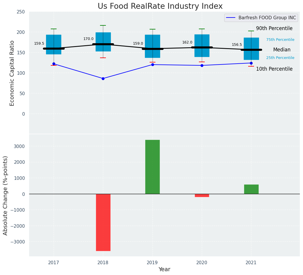The width and height of the screenshot is (303, 275).
Task: Click the 170.0 median value label
Action: (88, 39)
